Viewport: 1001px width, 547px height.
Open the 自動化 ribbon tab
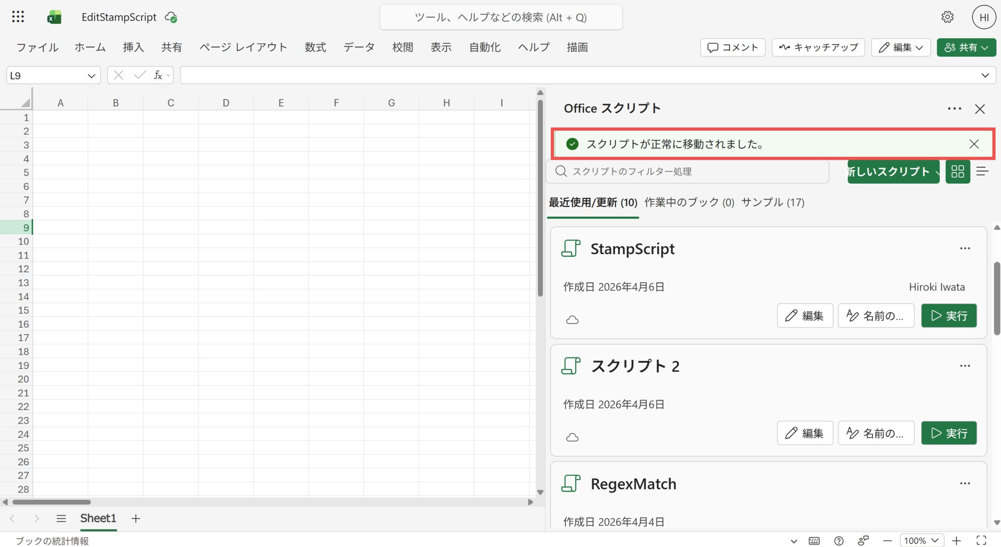(484, 47)
